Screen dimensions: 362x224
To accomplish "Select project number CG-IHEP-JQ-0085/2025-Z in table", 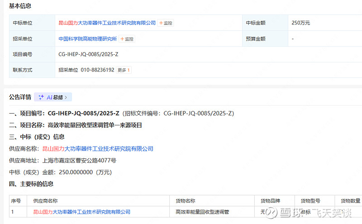I will tap(88, 54).
